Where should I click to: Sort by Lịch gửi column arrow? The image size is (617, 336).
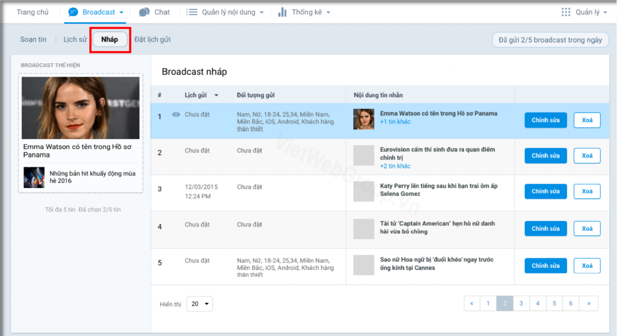216,95
